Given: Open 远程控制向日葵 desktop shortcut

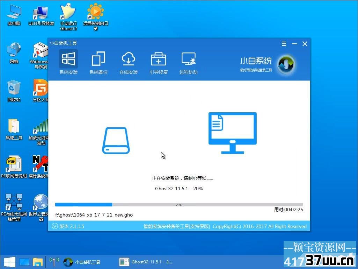Looking at the screenshot, I should tap(95, 17).
